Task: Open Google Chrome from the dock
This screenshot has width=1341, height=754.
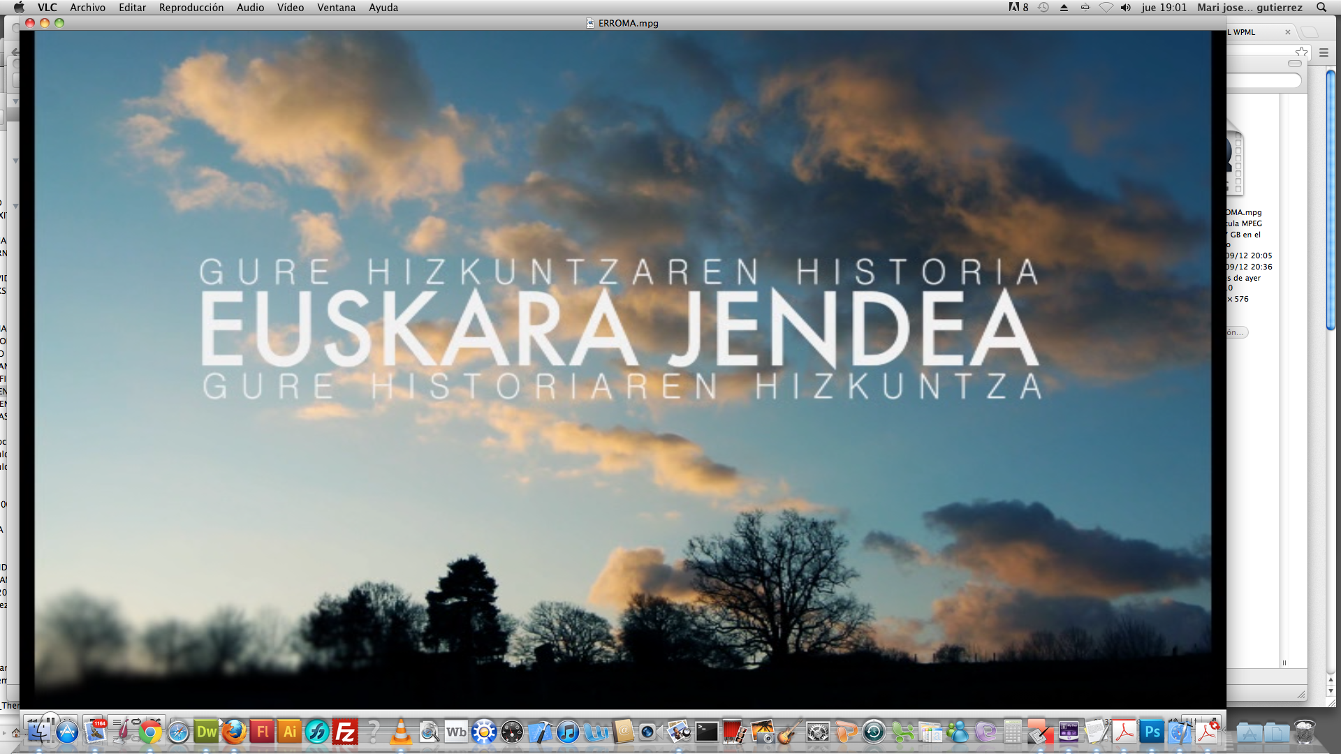Action: [150, 732]
